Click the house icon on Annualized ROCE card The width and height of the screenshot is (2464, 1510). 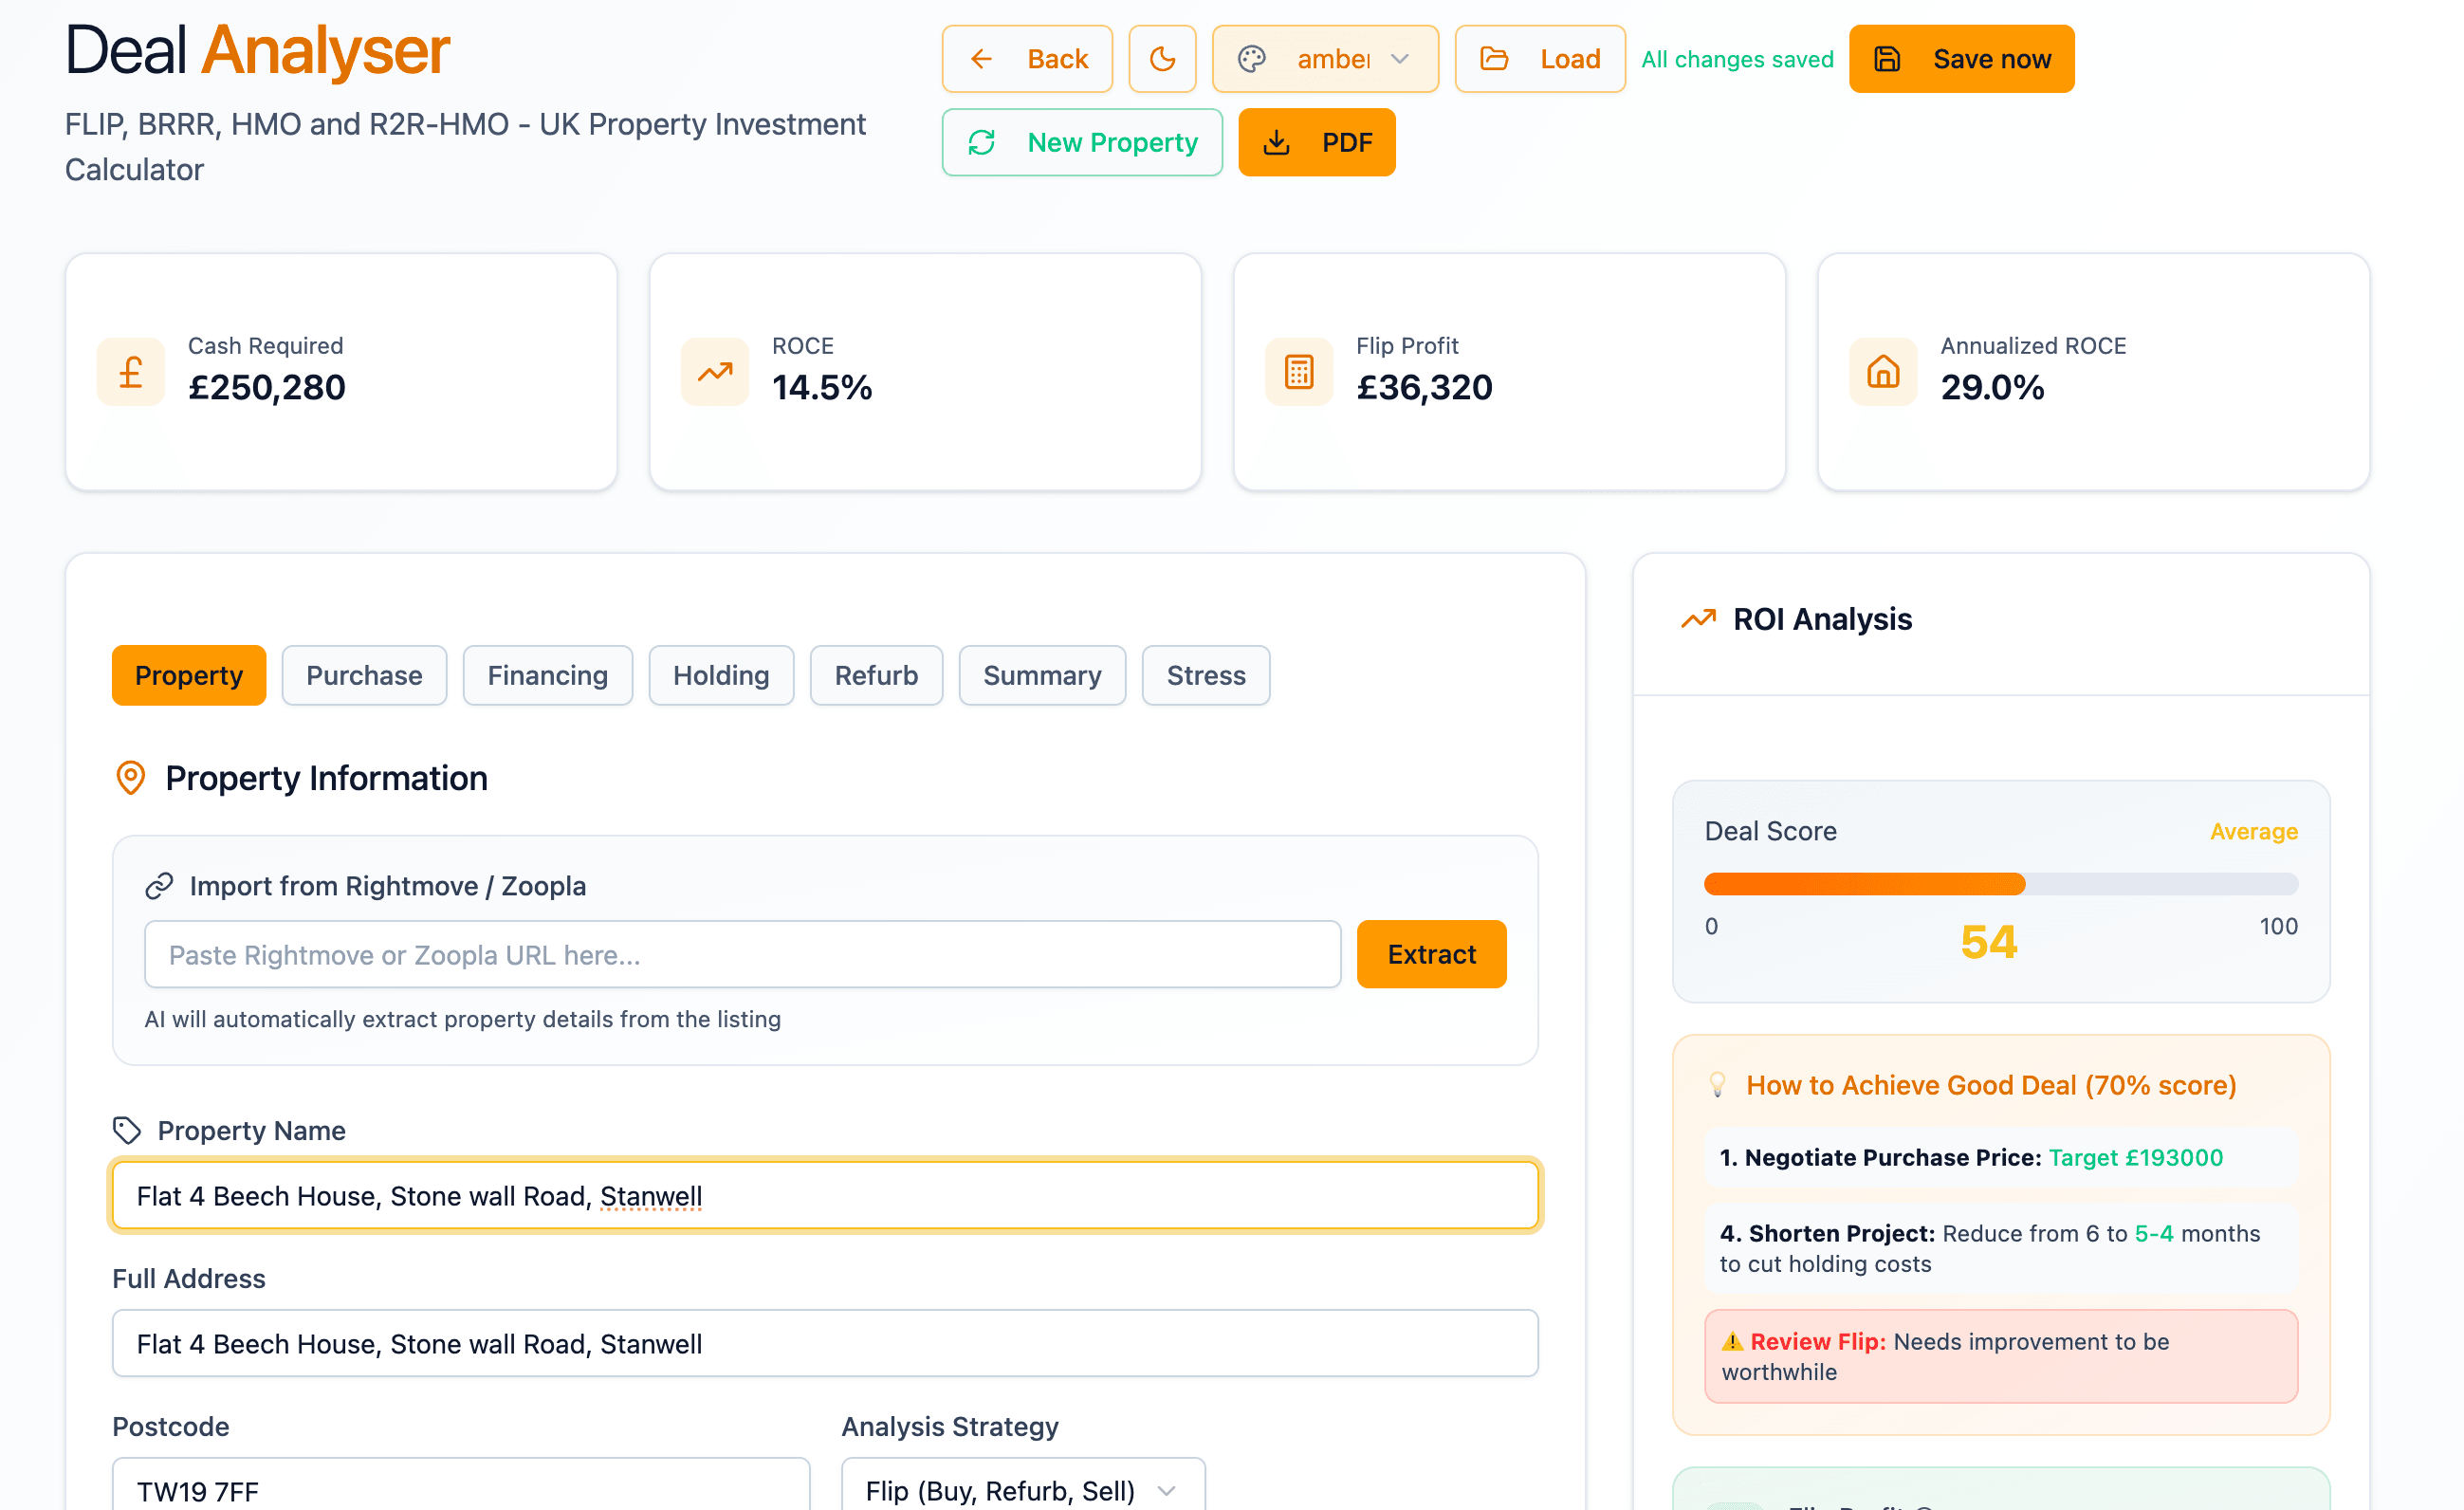tap(1883, 372)
